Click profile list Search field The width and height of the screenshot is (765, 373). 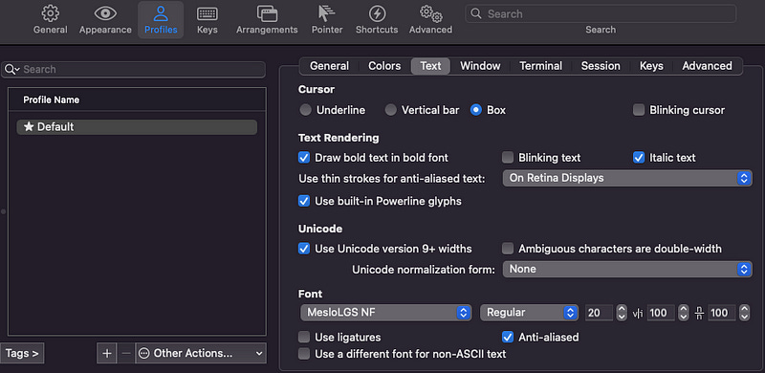pos(133,69)
